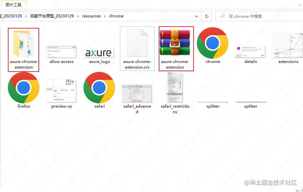Expand the chevron after the resources breadcrumb

105,16
